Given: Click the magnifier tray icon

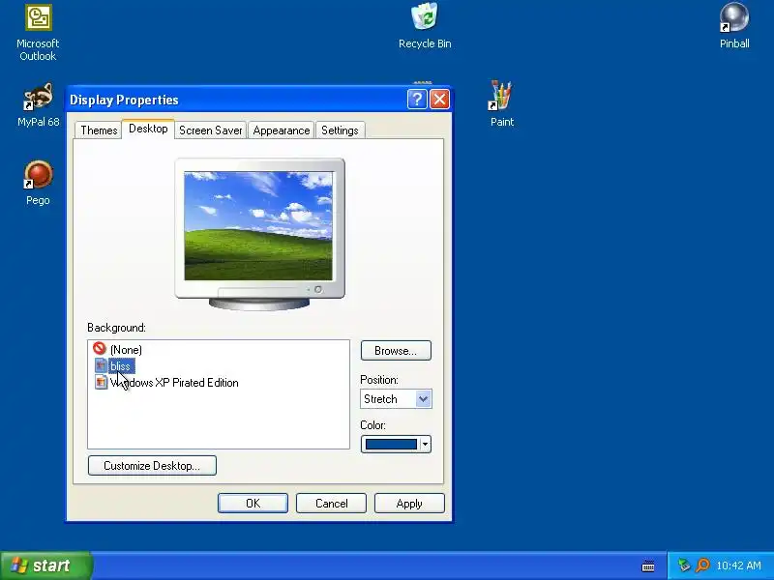Looking at the screenshot, I should coord(702,565).
